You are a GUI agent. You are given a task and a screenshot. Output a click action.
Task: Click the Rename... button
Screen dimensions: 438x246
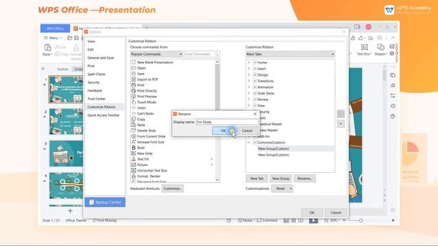pos(305,178)
